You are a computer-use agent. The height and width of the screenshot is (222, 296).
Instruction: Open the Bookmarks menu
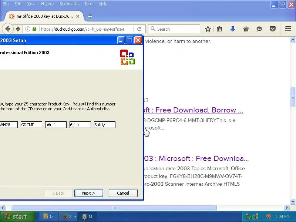tap(69, 4)
